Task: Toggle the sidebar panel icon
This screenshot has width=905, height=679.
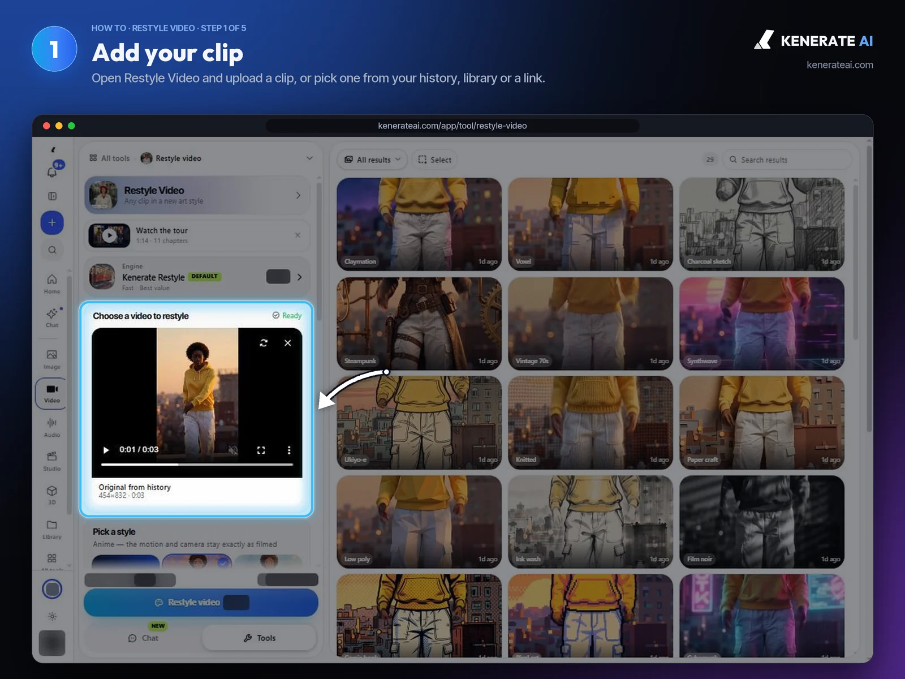Action: coord(52,196)
